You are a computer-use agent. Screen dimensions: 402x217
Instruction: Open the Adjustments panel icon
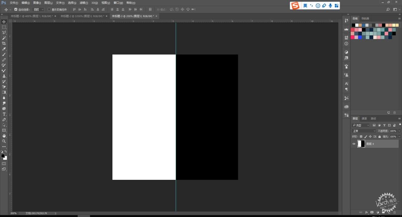pyautogui.click(x=347, y=52)
